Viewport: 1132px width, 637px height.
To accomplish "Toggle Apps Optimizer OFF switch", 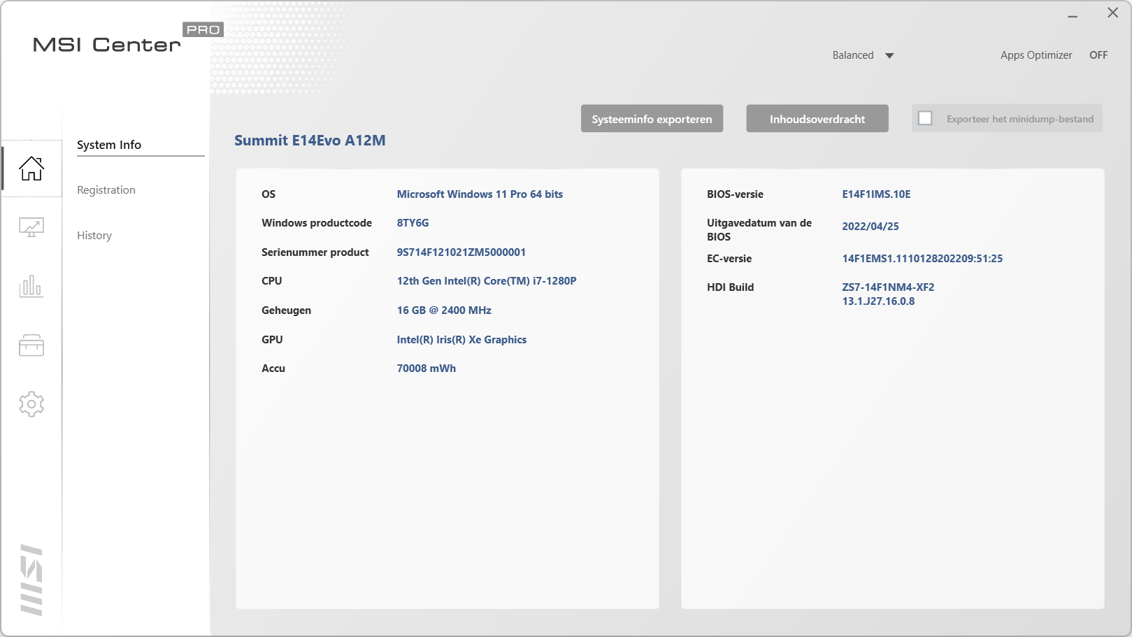I will pyautogui.click(x=1098, y=55).
